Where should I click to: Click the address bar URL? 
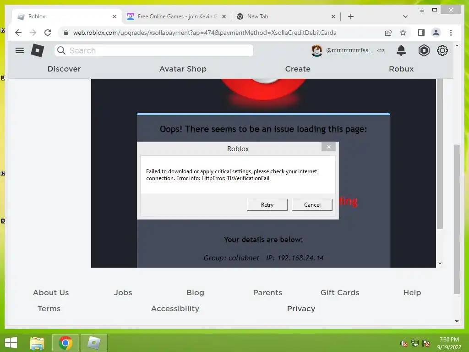tap(204, 33)
